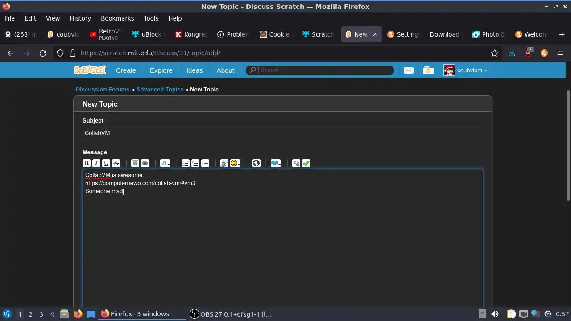
Task: Insert a list item
Action: (x=205, y=163)
